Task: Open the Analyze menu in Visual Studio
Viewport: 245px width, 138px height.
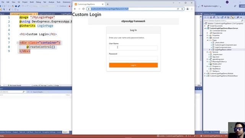Action: tap(51, 2)
